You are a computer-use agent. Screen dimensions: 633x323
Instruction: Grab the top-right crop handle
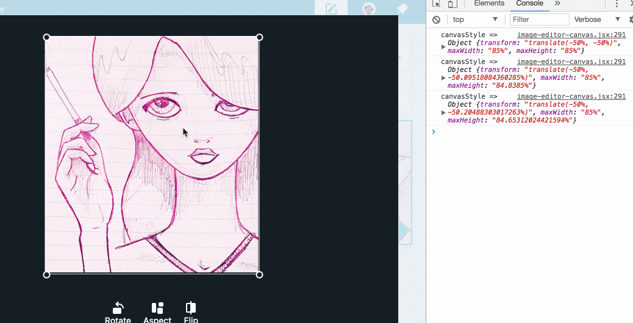pyautogui.click(x=260, y=38)
